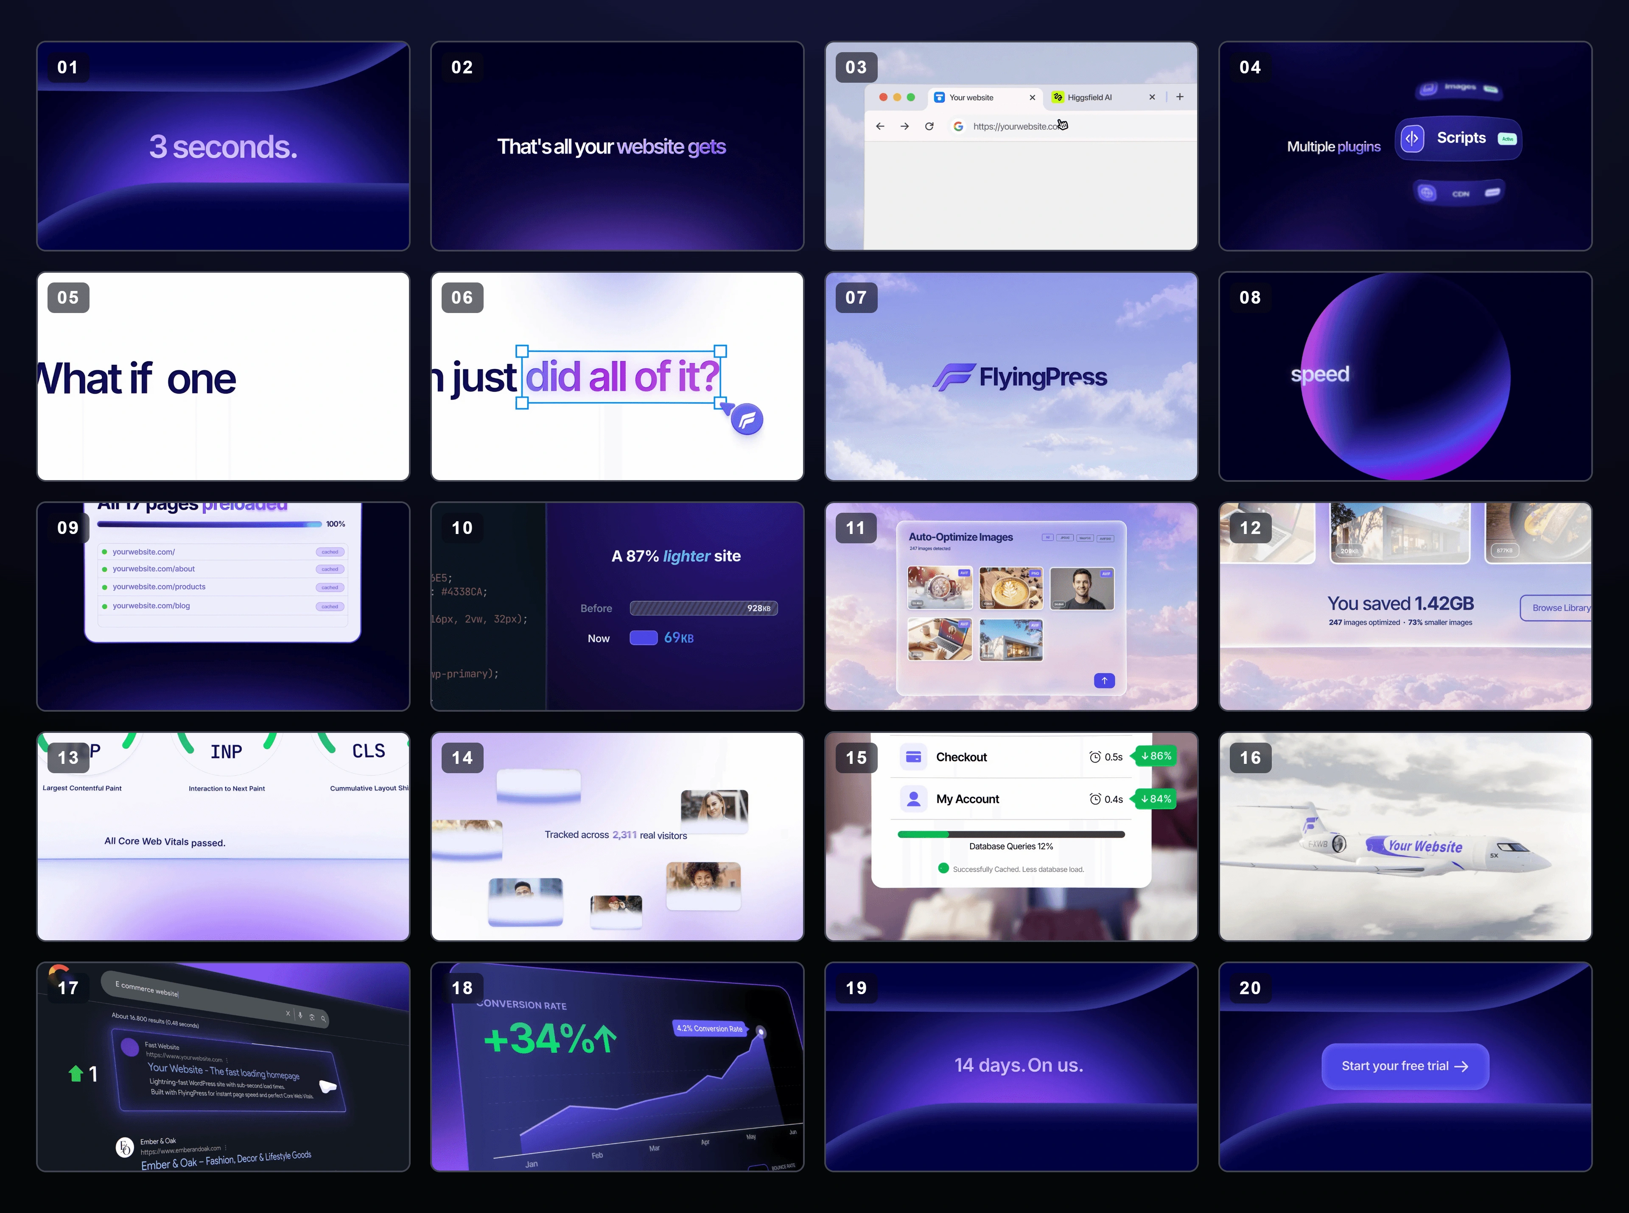Click the cached badge for yourwebsite.com/products

coord(330,587)
